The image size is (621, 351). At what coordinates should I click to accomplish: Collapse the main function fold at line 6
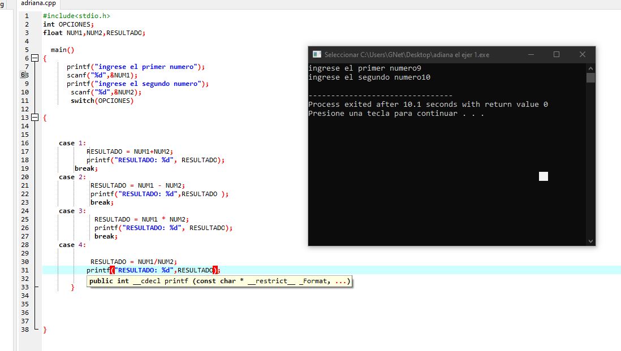(34, 58)
